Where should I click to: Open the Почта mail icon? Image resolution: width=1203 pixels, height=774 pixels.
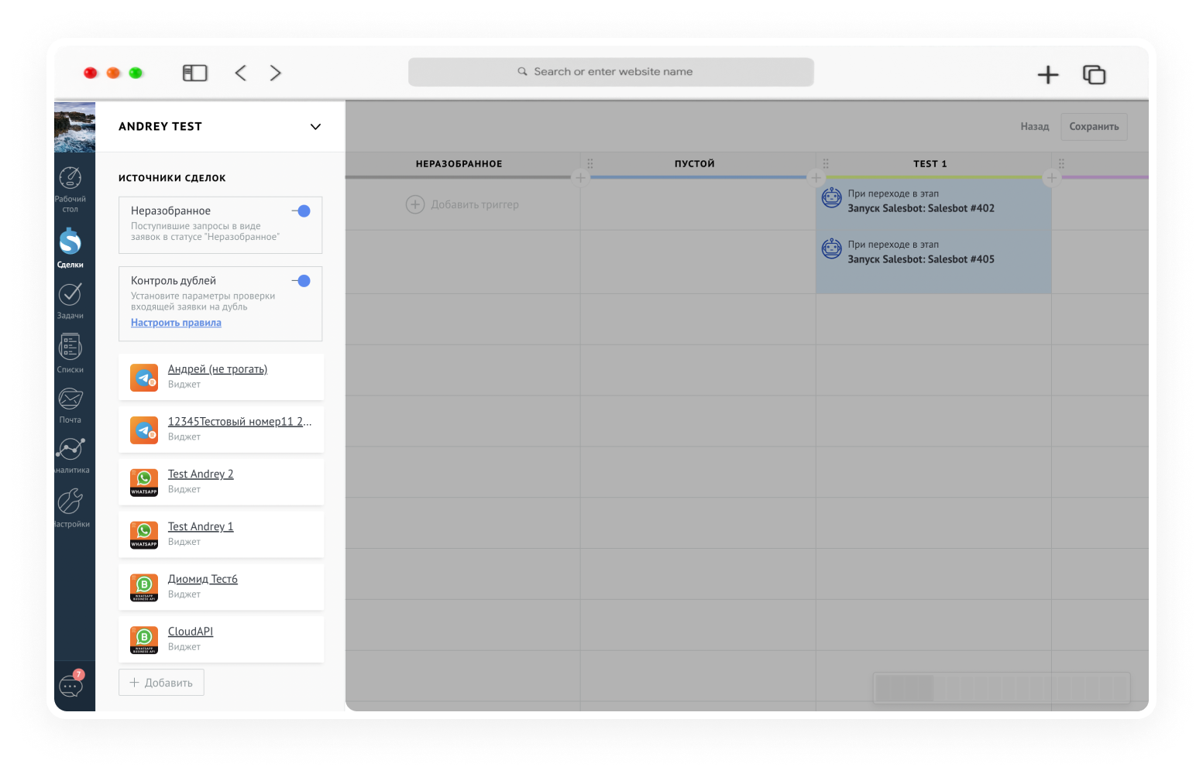70,399
